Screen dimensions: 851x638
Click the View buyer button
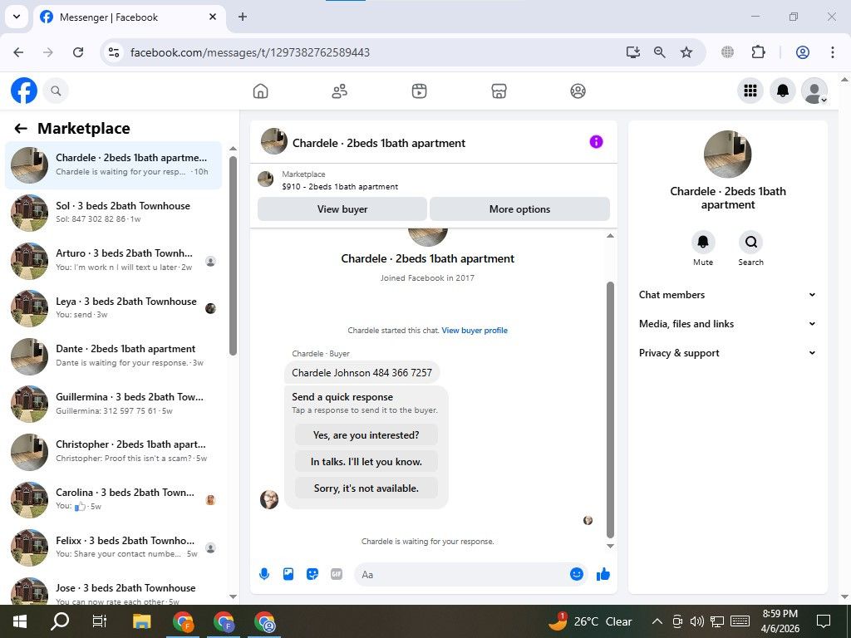(x=342, y=209)
